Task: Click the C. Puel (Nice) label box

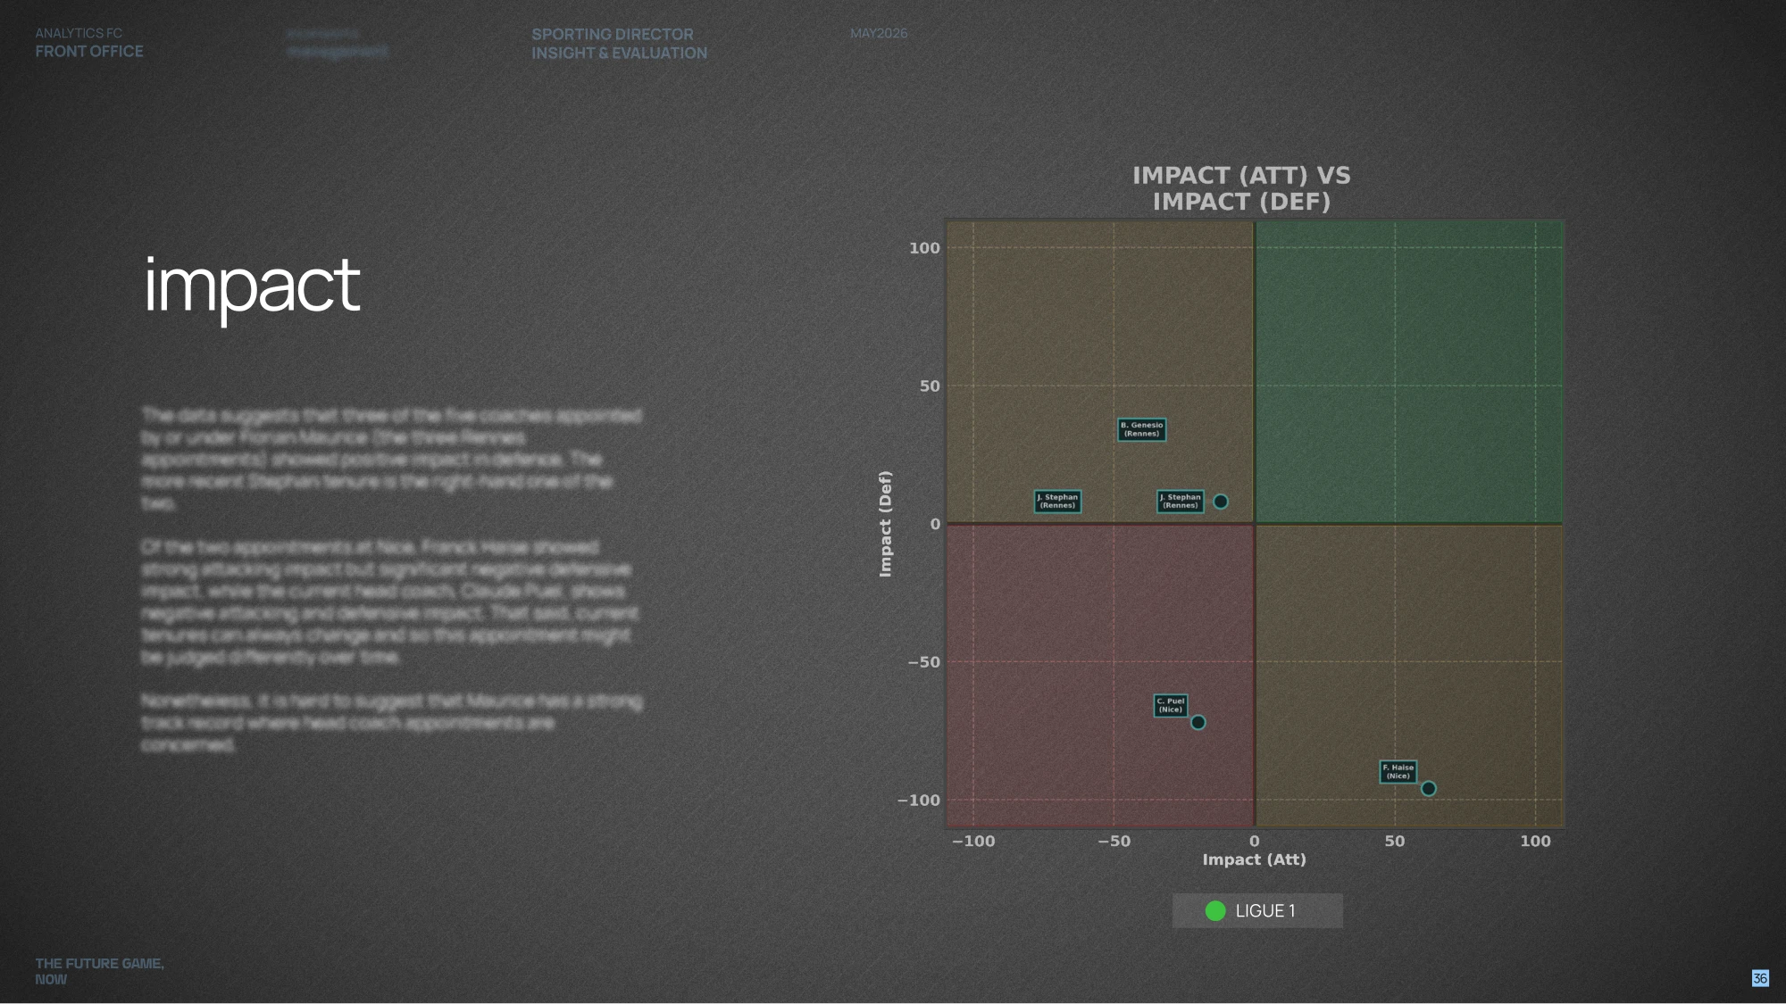Action: pos(1171,705)
